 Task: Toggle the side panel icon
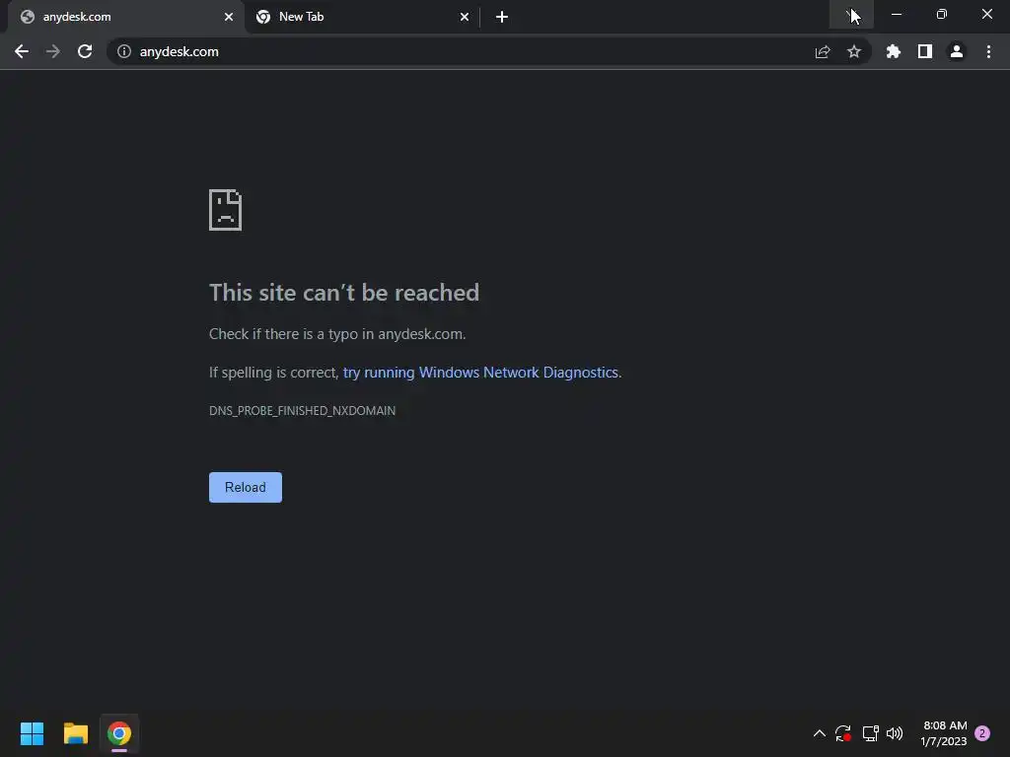click(925, 51)
